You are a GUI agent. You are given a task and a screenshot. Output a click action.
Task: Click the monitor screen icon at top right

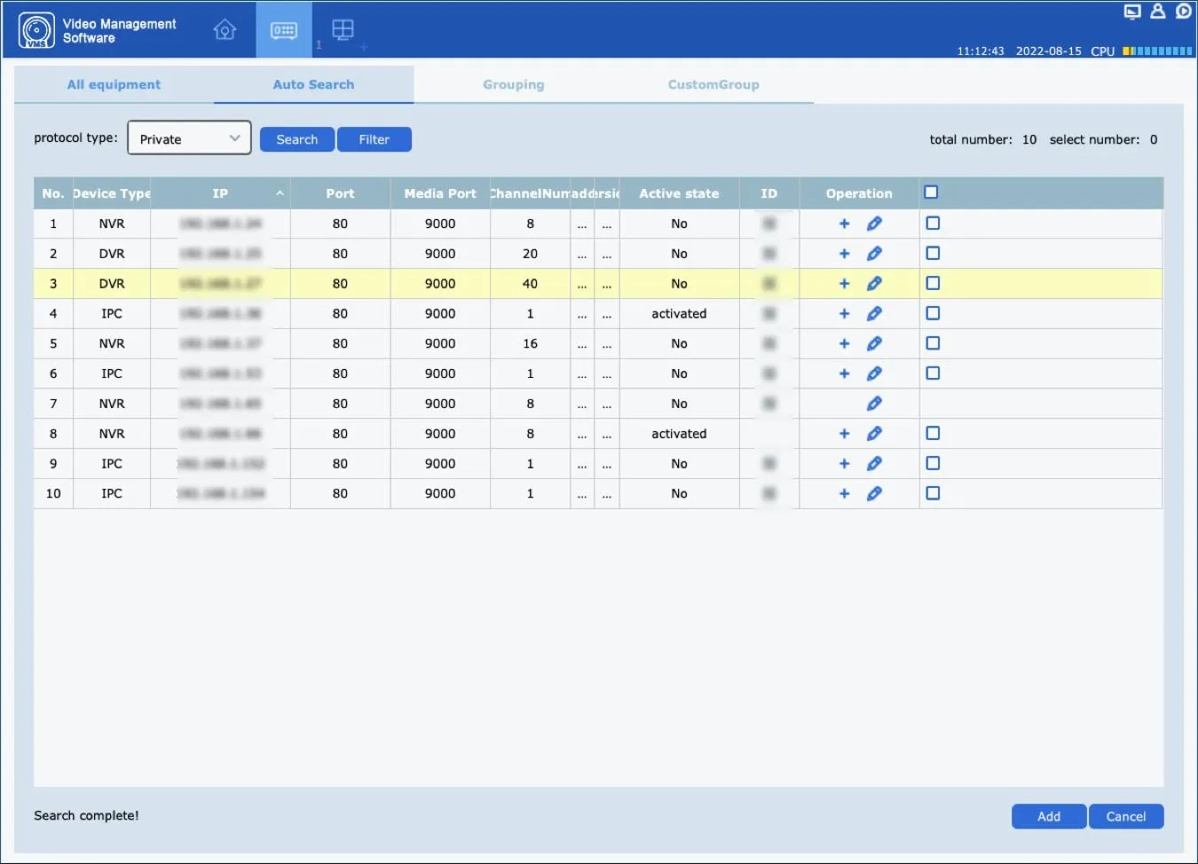pos(1131,12)
